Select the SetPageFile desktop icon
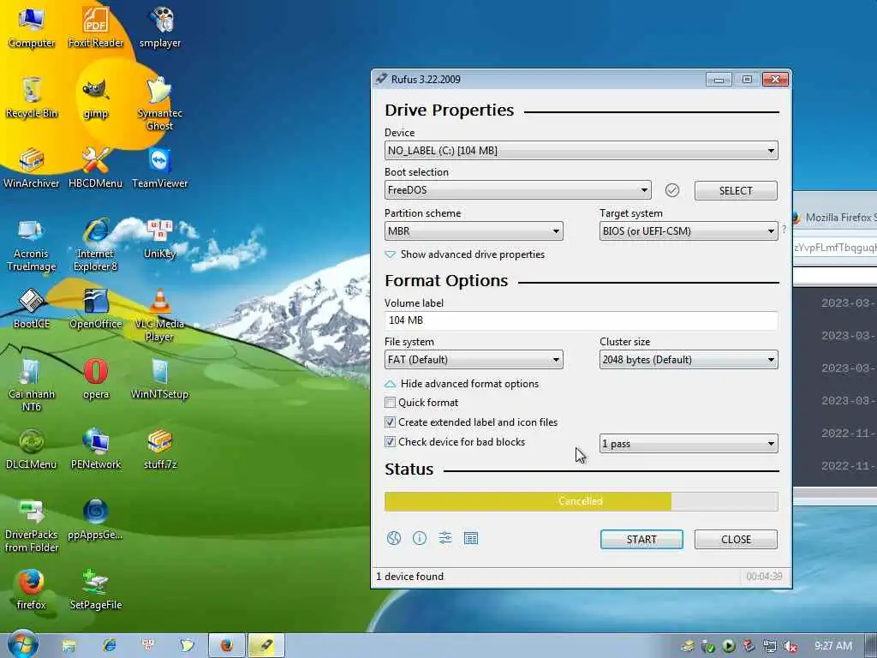Viewport: 877px width, 658px height. pos(96,589)
